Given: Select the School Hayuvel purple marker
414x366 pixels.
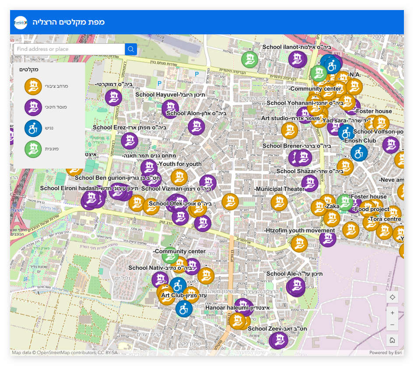Looking at the screenshot, I should coord(170,108).
